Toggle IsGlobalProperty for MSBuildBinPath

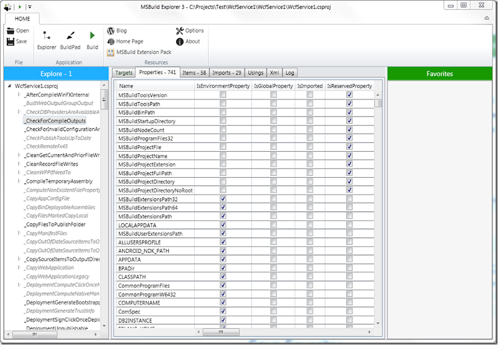(273, 112)
